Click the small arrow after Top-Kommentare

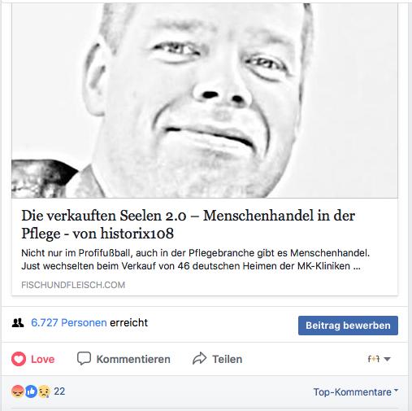pyautogui.click(x=396, y=391)
